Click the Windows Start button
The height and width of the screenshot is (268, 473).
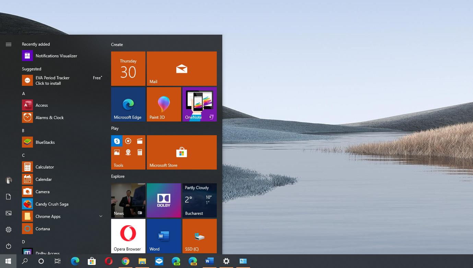[x=8, y=261]
